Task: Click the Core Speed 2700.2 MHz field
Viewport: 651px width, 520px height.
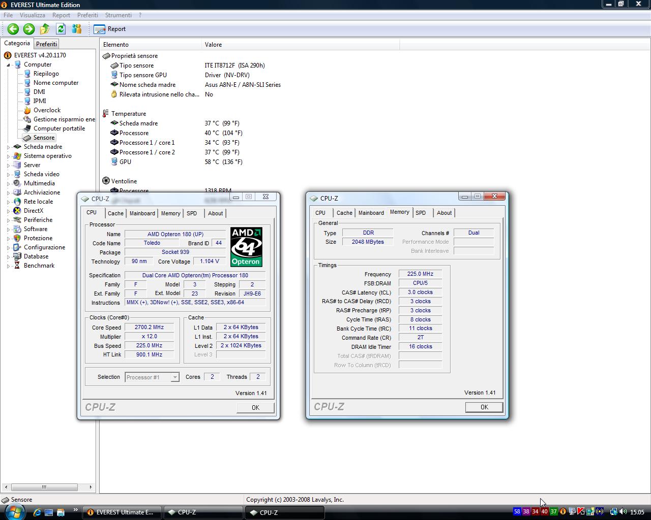Action: pos(149,328)
